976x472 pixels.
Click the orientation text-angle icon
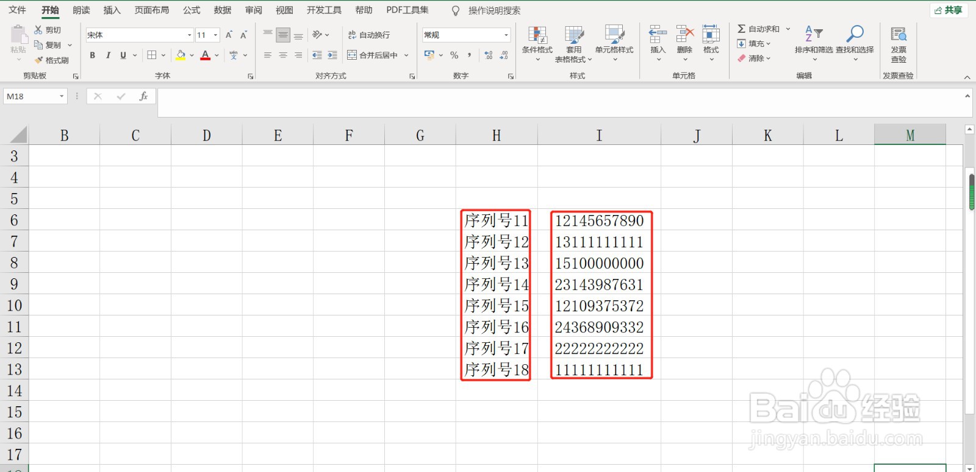(x=317, y=35)
